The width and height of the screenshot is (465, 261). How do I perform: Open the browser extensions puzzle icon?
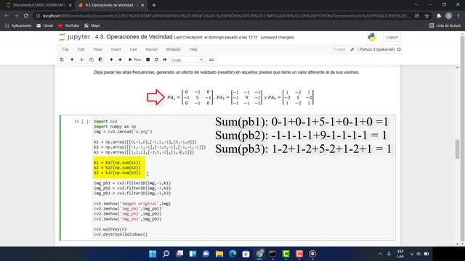pos(439,16)
